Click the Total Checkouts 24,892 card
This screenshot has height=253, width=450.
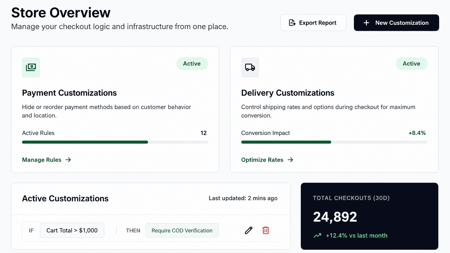[370, 216]
